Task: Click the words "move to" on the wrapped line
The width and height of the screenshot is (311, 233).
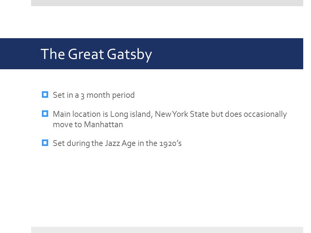Action: 67,125
